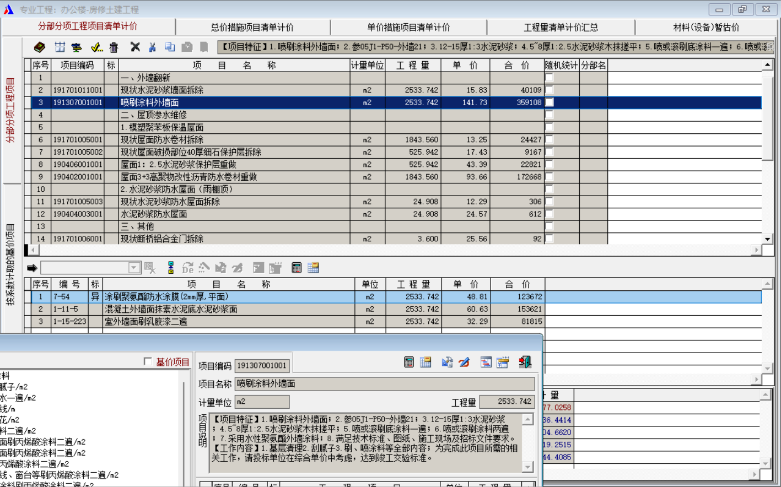
Task: Click the exit door icon in dialog
Action: [525, 362]
